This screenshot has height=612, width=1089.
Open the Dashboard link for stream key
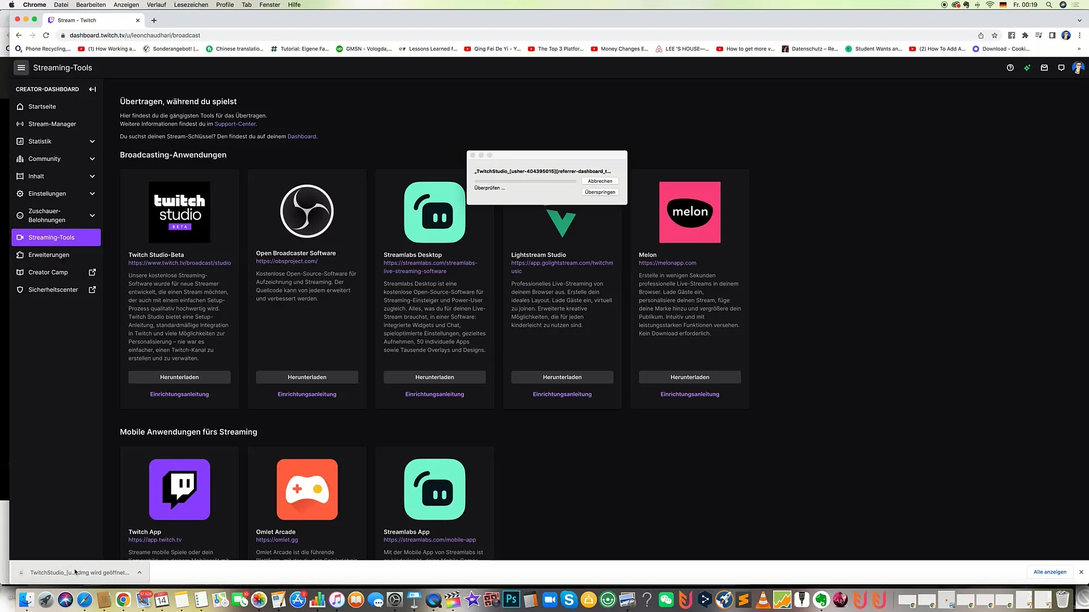(x=302, y=137)
